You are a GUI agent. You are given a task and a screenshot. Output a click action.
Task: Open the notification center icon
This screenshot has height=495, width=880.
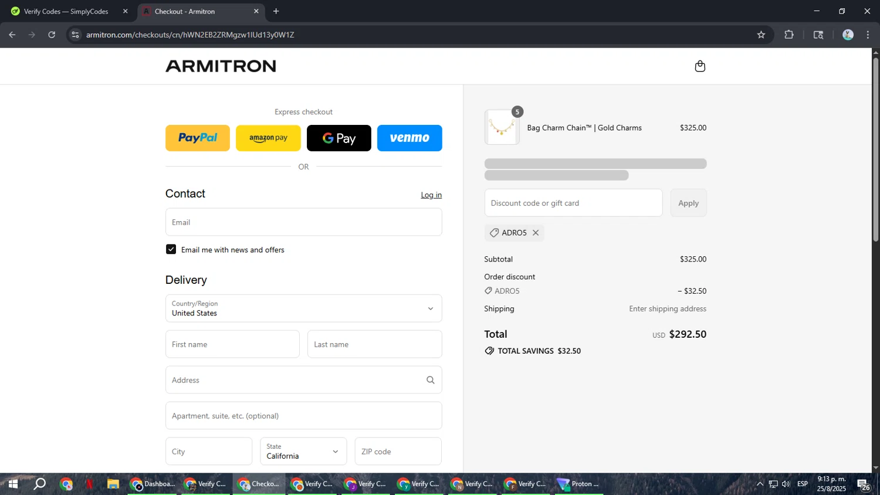(x=863, y=484)
